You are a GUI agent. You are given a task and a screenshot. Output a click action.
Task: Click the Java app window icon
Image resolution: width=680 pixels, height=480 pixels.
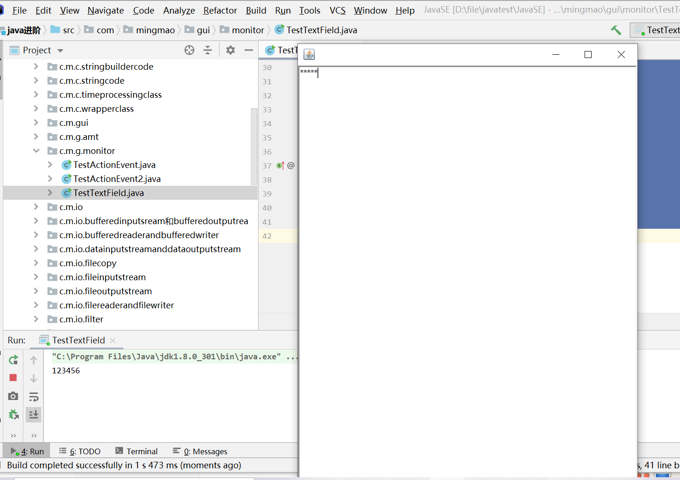pos(309,54)
